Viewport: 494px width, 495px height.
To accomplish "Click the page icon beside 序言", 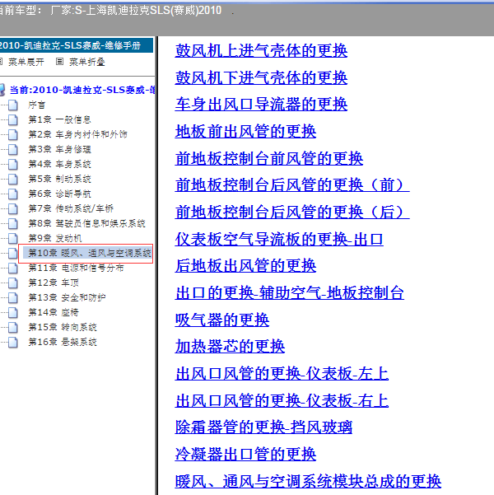I will 13,105.
